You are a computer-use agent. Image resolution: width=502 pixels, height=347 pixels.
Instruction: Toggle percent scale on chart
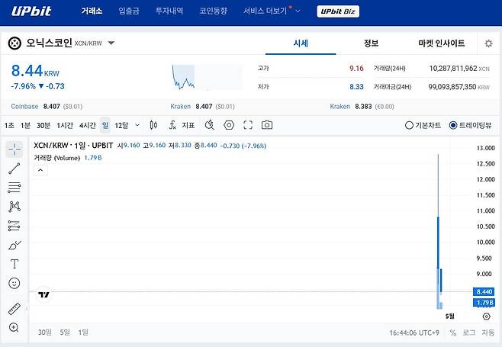tap(453, 333)
